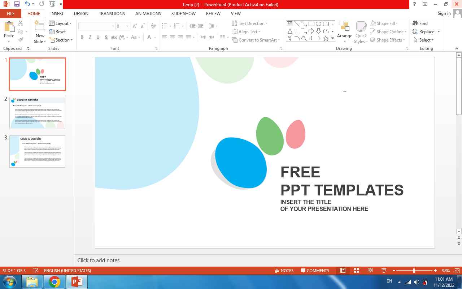Expand the Layout dropdown
The height and width of the screenshot is (289, 462).
click(60, 23)
